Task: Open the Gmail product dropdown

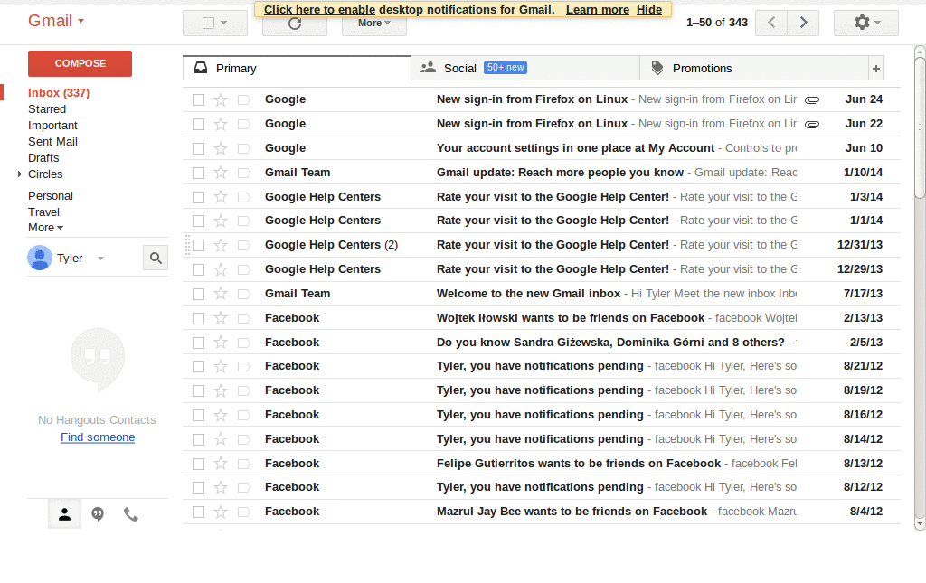Action: click(x=56, y=21)
